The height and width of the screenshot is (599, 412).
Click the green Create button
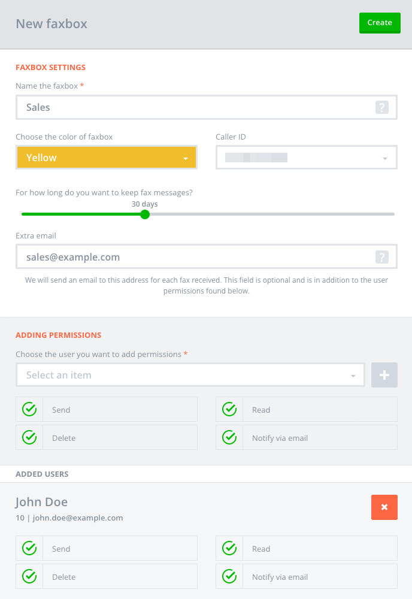click(380, 23)
